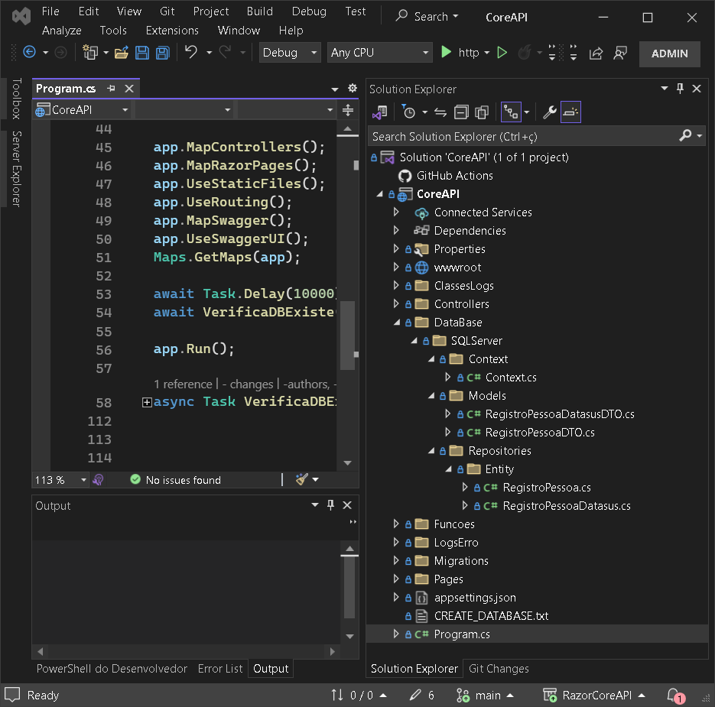Start Without Debugging outline play icon
The height and width of the screenshot is (707, 715).
[x=502, y=53]
